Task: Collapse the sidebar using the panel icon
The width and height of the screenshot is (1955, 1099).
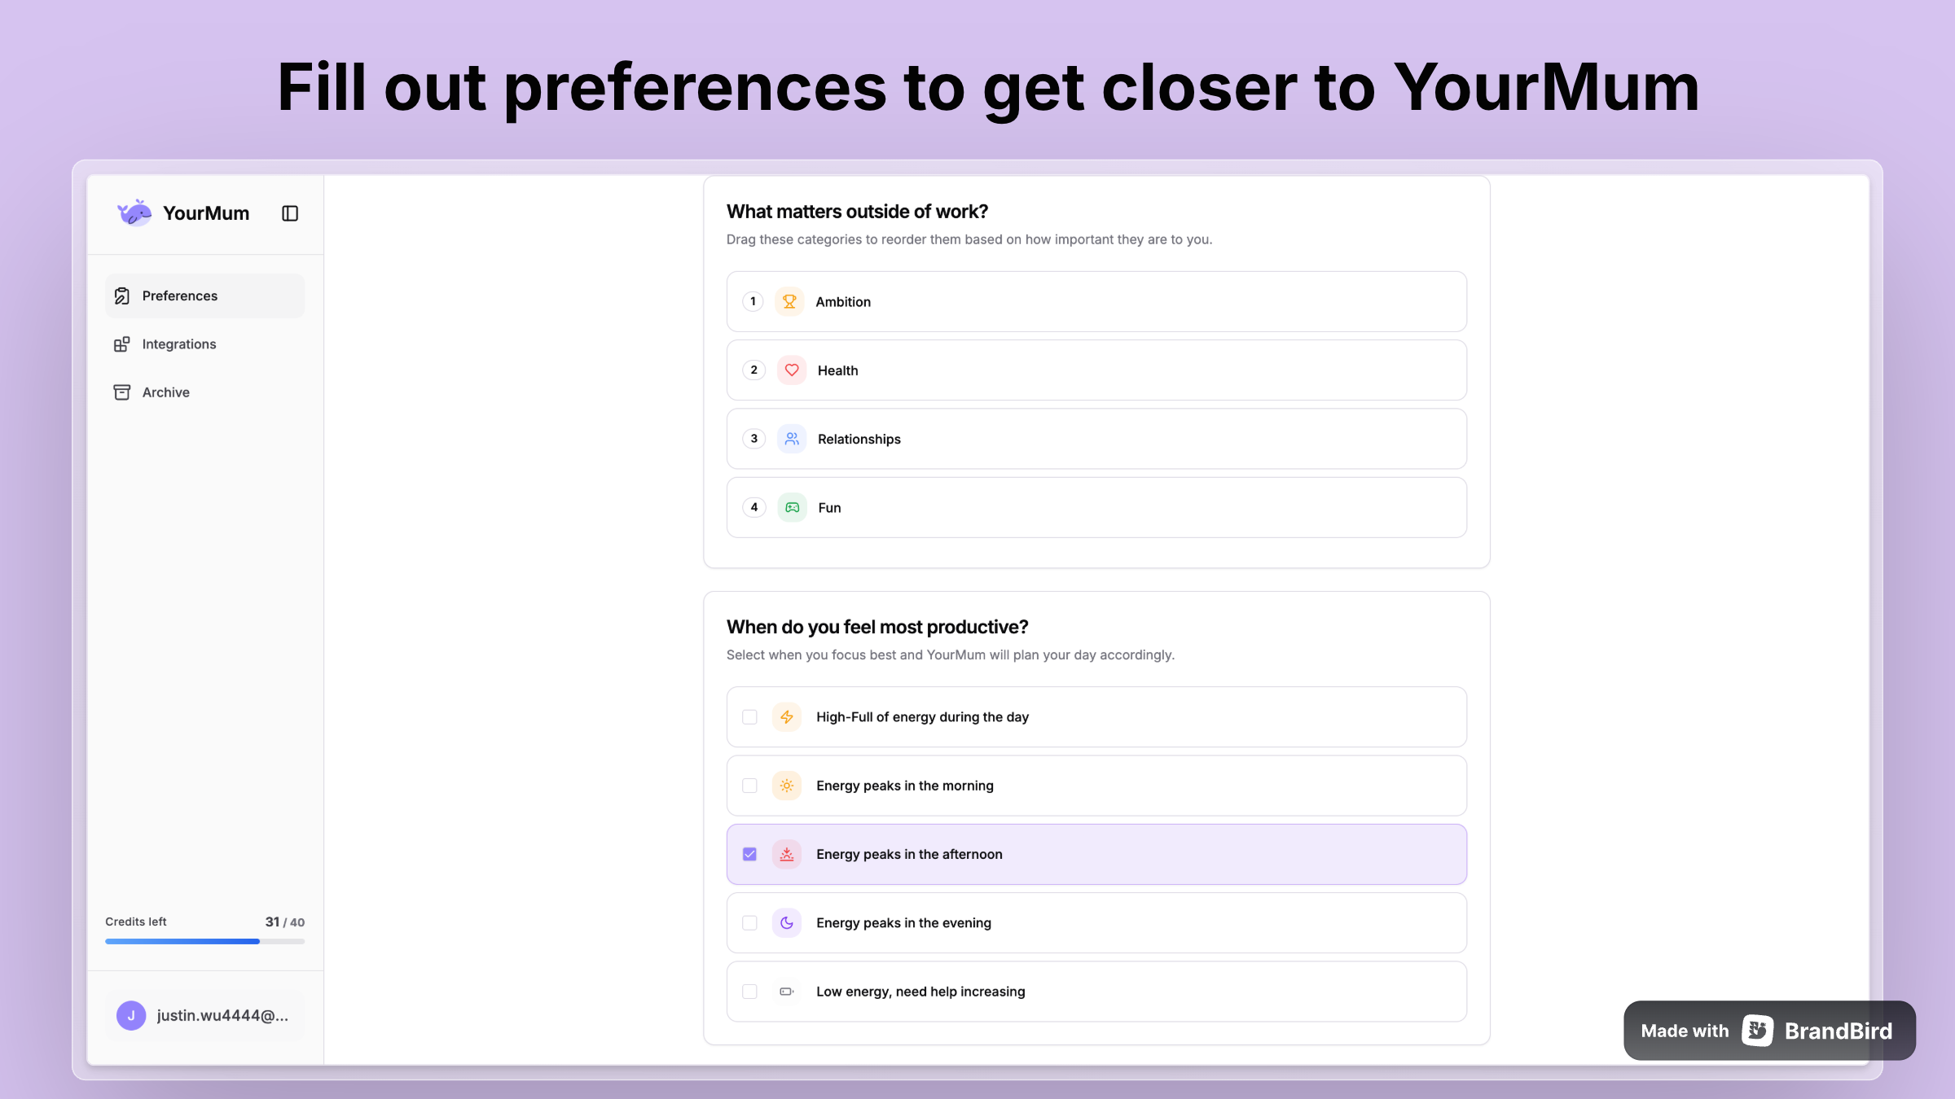Action: (290, 212)
